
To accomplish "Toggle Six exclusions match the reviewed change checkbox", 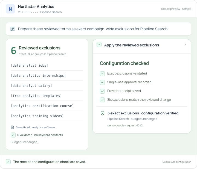I will coord(102,100).
